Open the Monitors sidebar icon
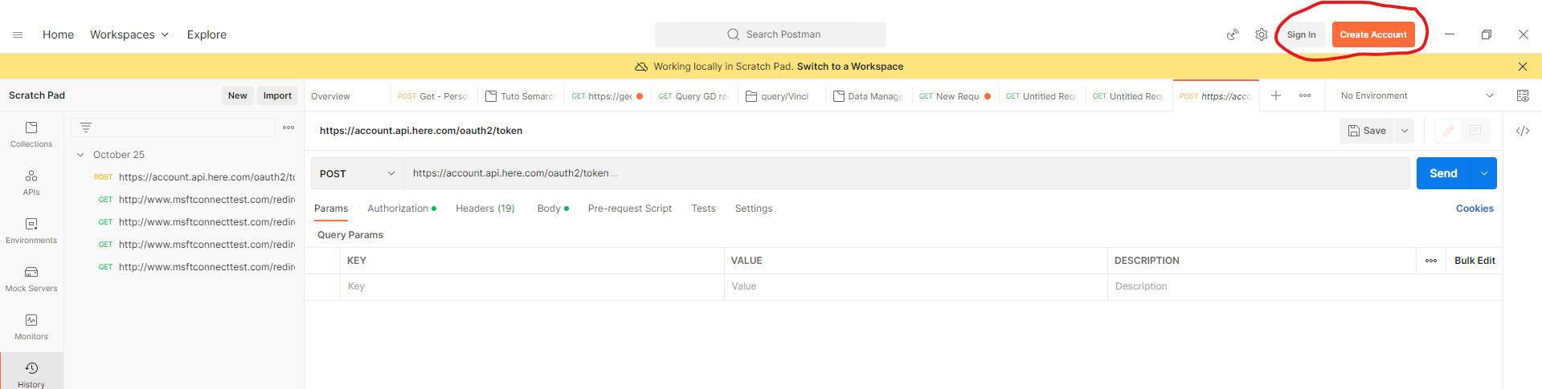This screenshot has height=389, width=1542. click(31, 326)
